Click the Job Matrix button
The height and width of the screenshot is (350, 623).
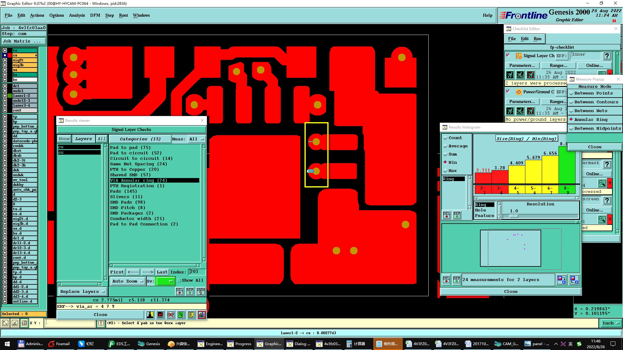24,41
